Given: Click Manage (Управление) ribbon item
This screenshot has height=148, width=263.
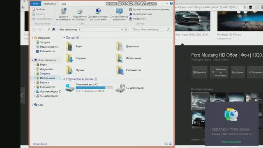Looking at the screenshot, I should (x=137, y=19).
